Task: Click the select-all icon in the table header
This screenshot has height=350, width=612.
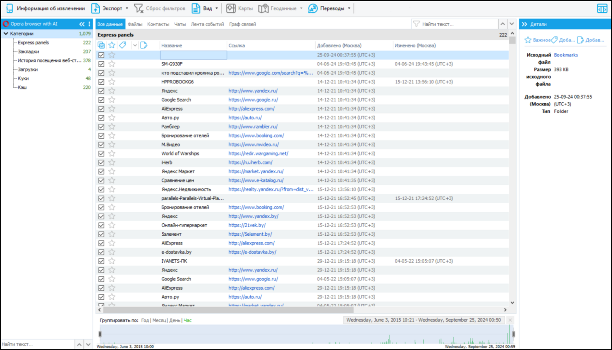Action: tap(101, 45)
